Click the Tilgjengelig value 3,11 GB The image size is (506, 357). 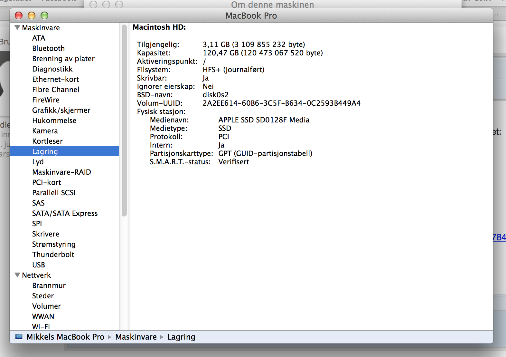tap(254, 44)
